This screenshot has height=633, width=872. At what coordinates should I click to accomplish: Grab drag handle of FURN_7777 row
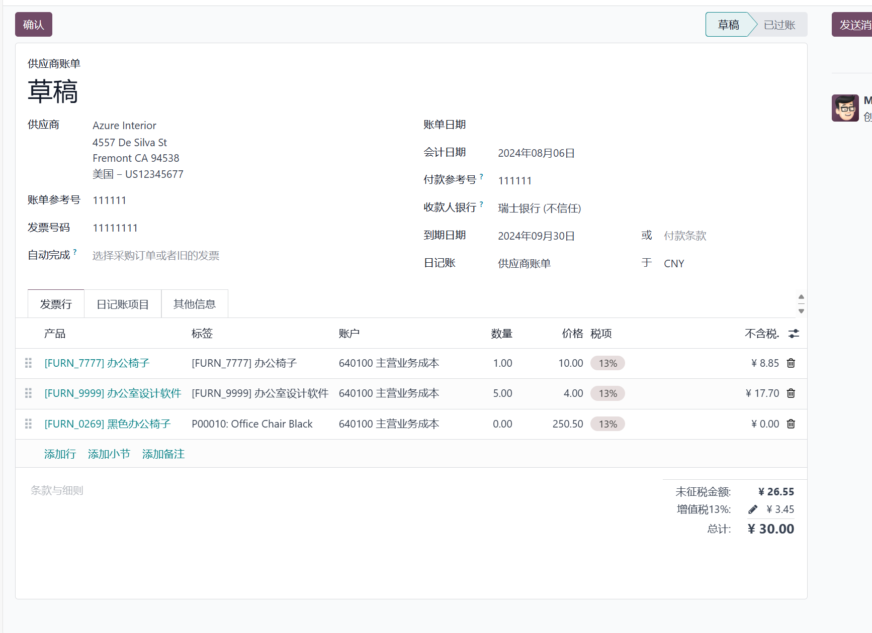28,363
